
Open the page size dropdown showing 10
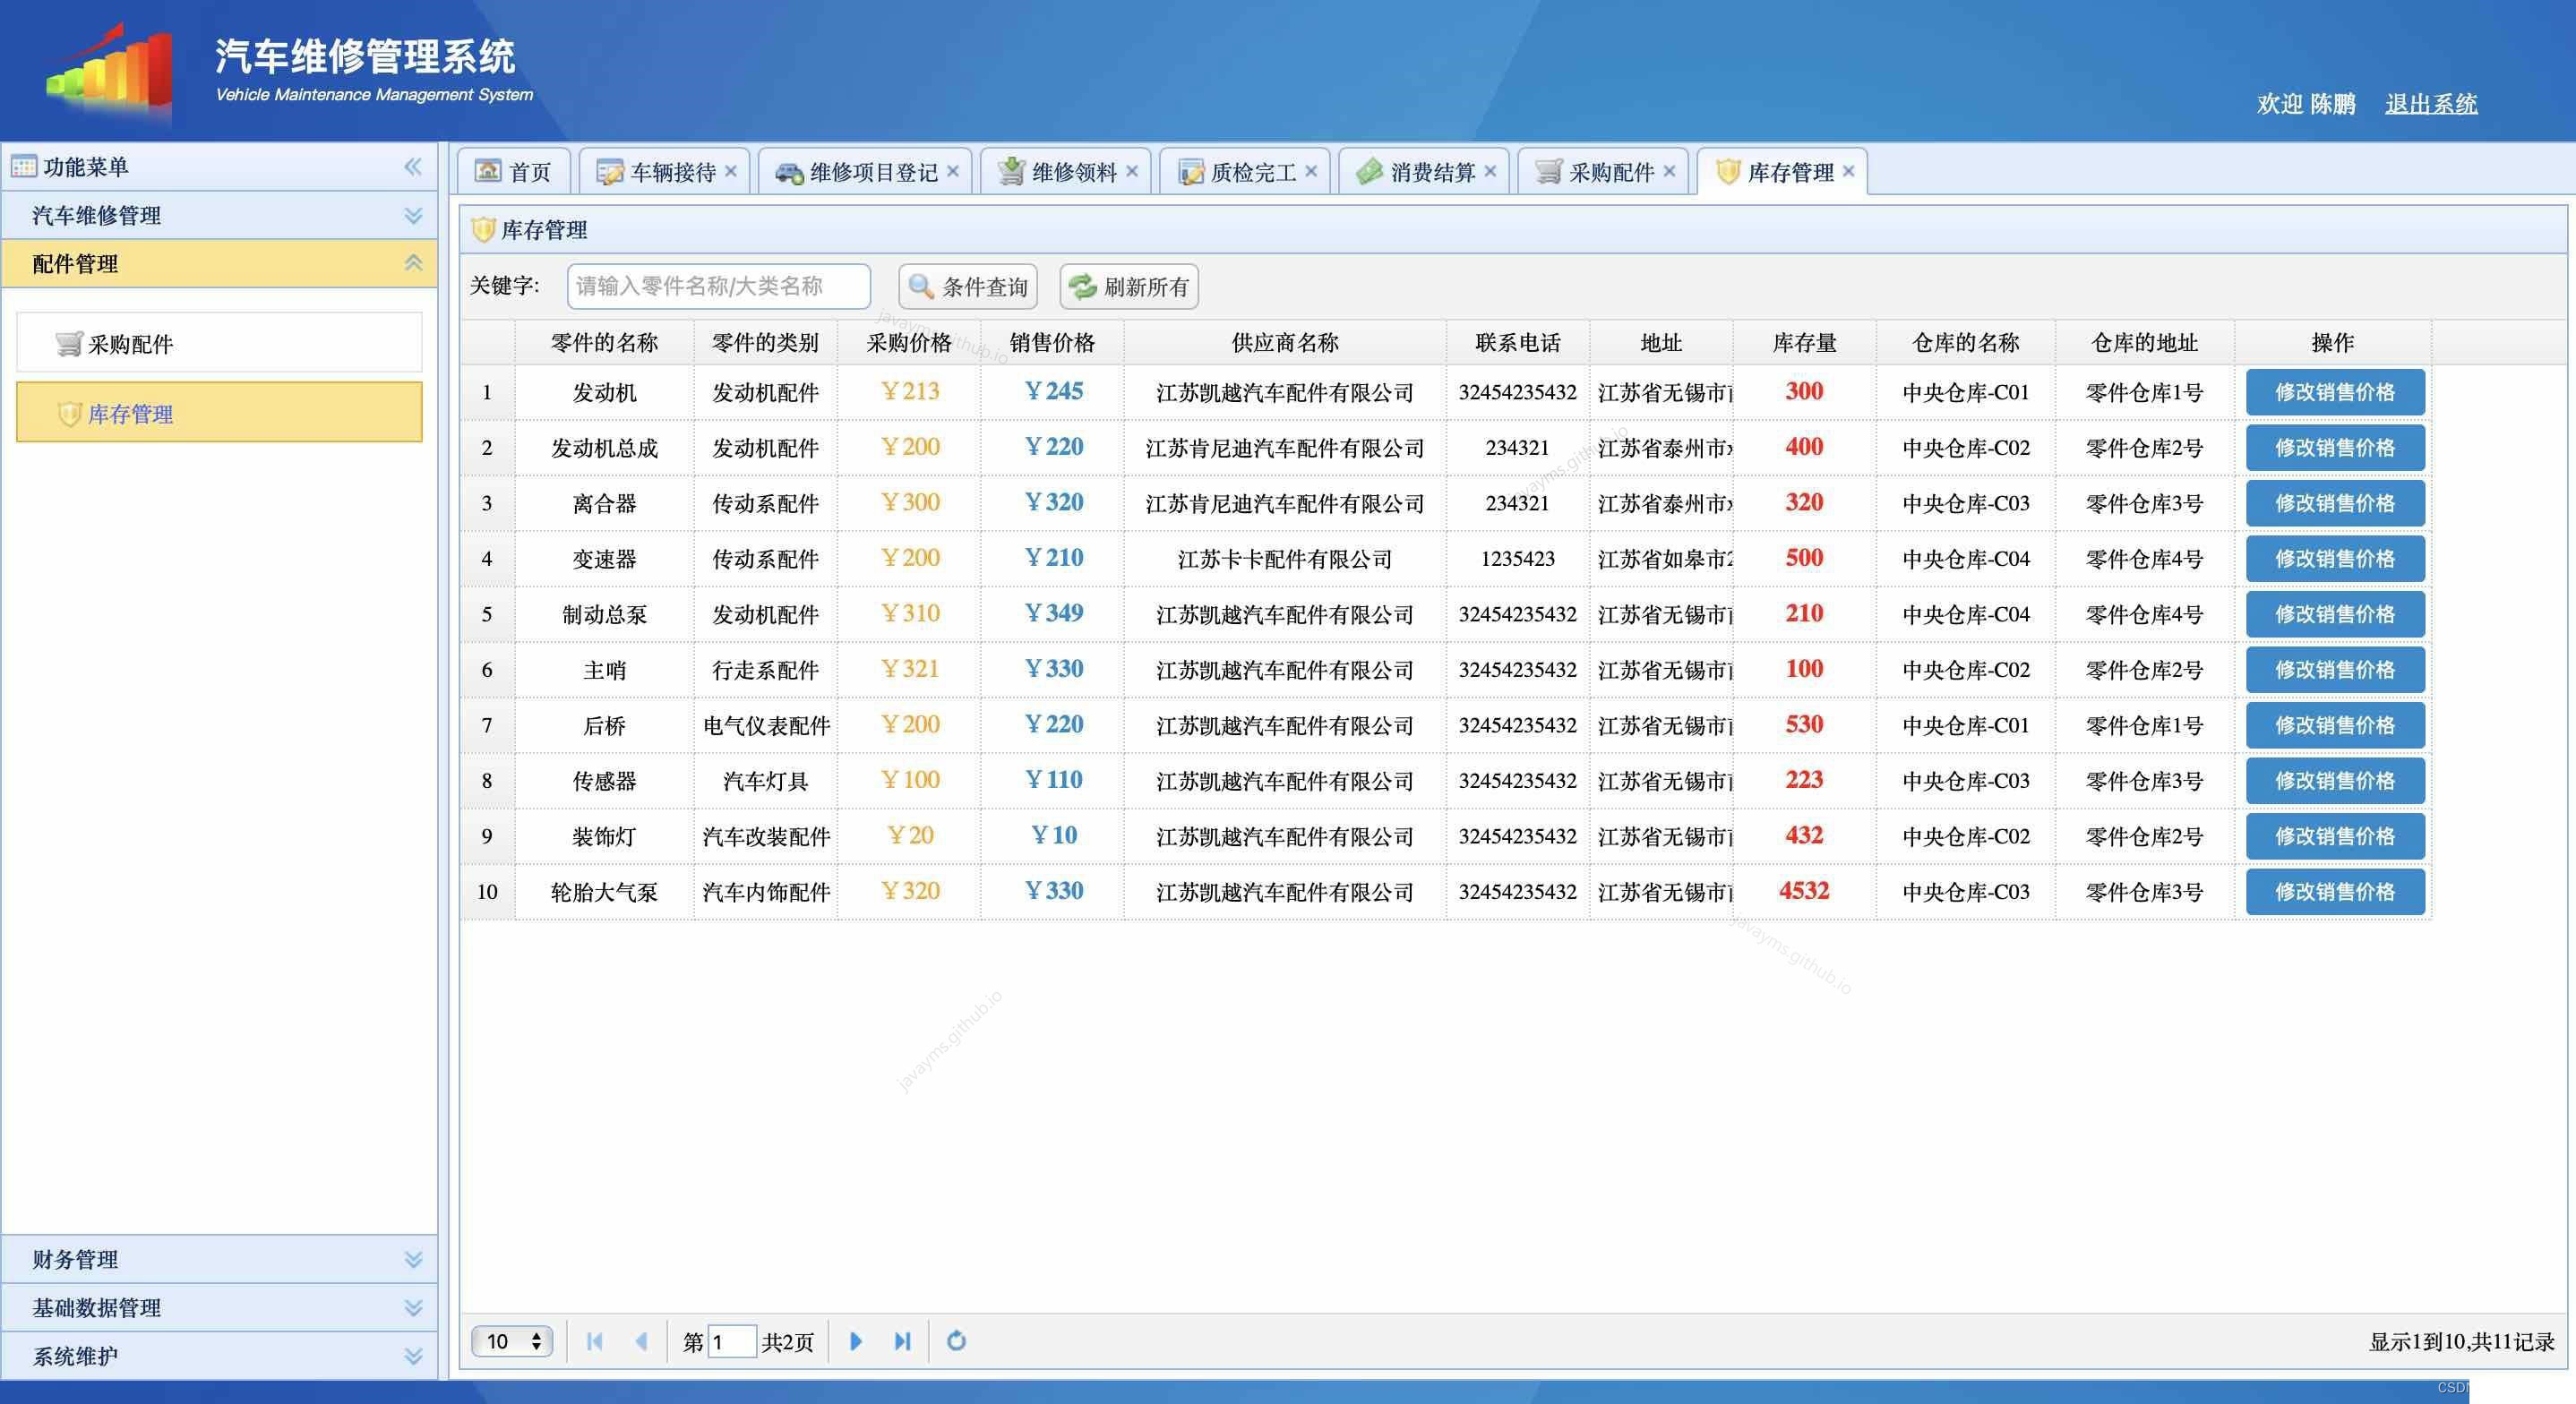pyautogui.click(x=511, y=1341)
